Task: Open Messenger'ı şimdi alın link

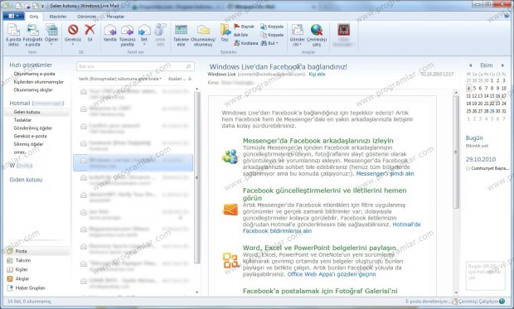Action: point(385,173)
